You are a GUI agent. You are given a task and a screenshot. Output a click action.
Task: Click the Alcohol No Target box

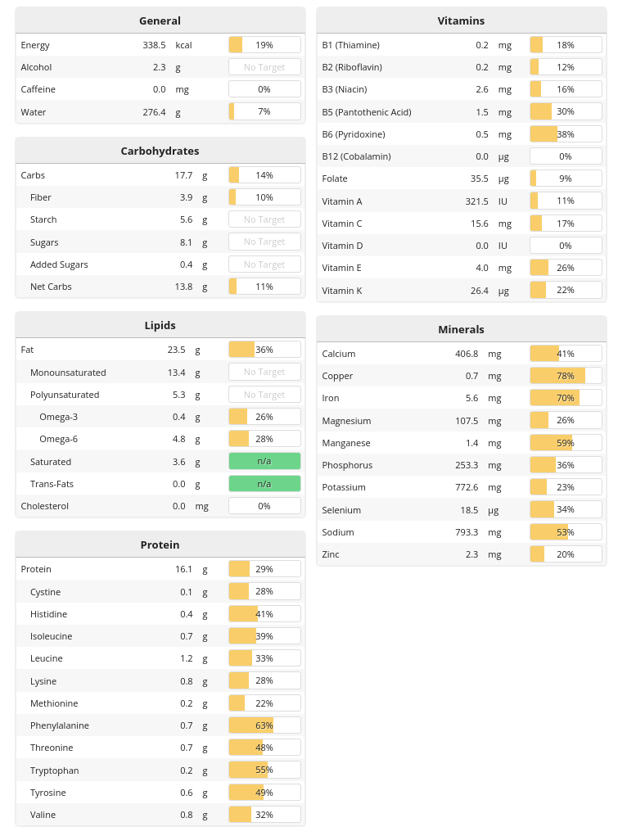pos(264,67)
